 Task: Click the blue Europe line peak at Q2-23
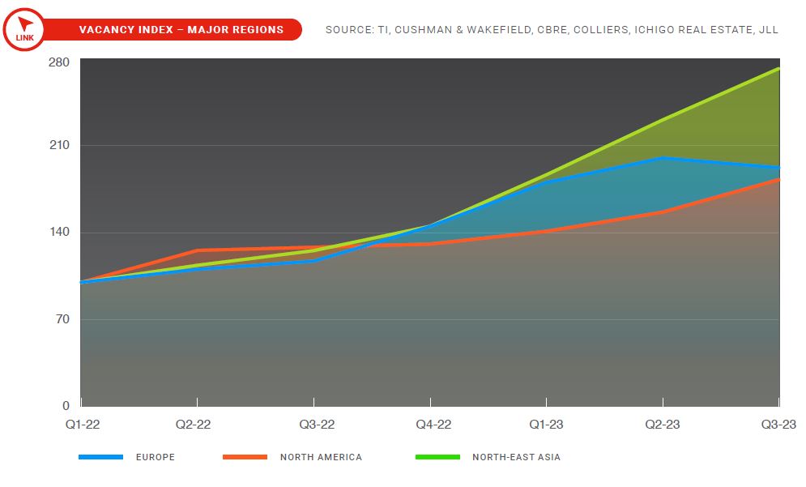coord(663,158)
